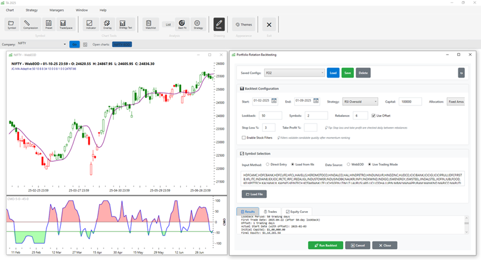Open the Watchlist tool

[150, 24]
